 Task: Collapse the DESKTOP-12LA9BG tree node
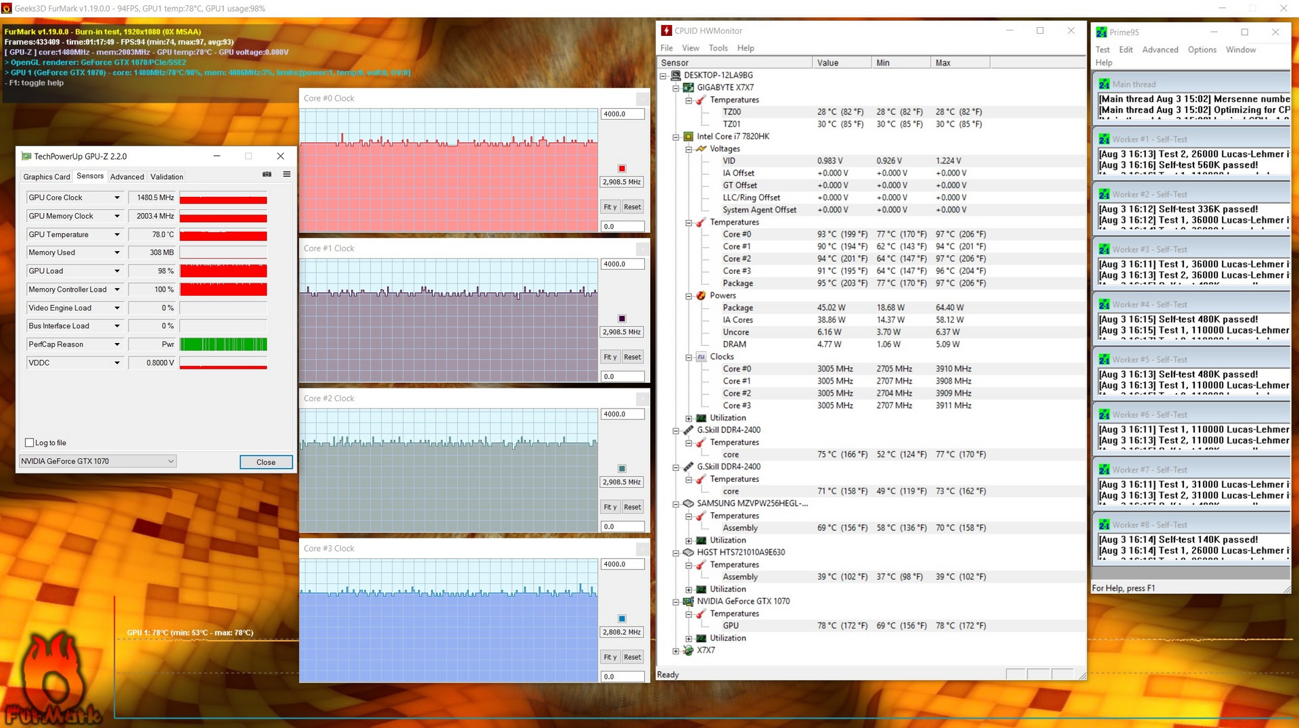(663, 76)
